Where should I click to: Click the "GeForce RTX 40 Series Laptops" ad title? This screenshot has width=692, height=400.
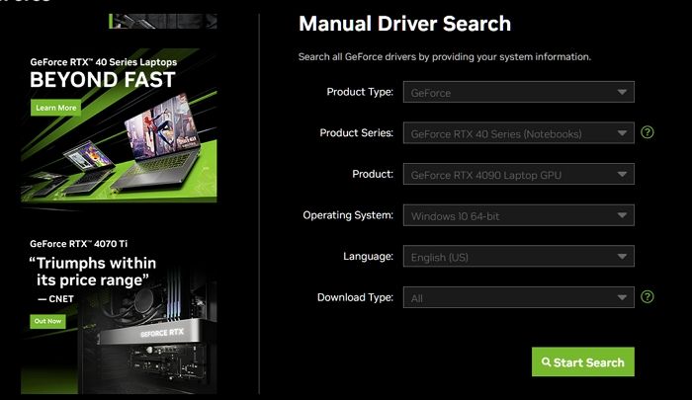pyautogui.click(x=103, y=62)
